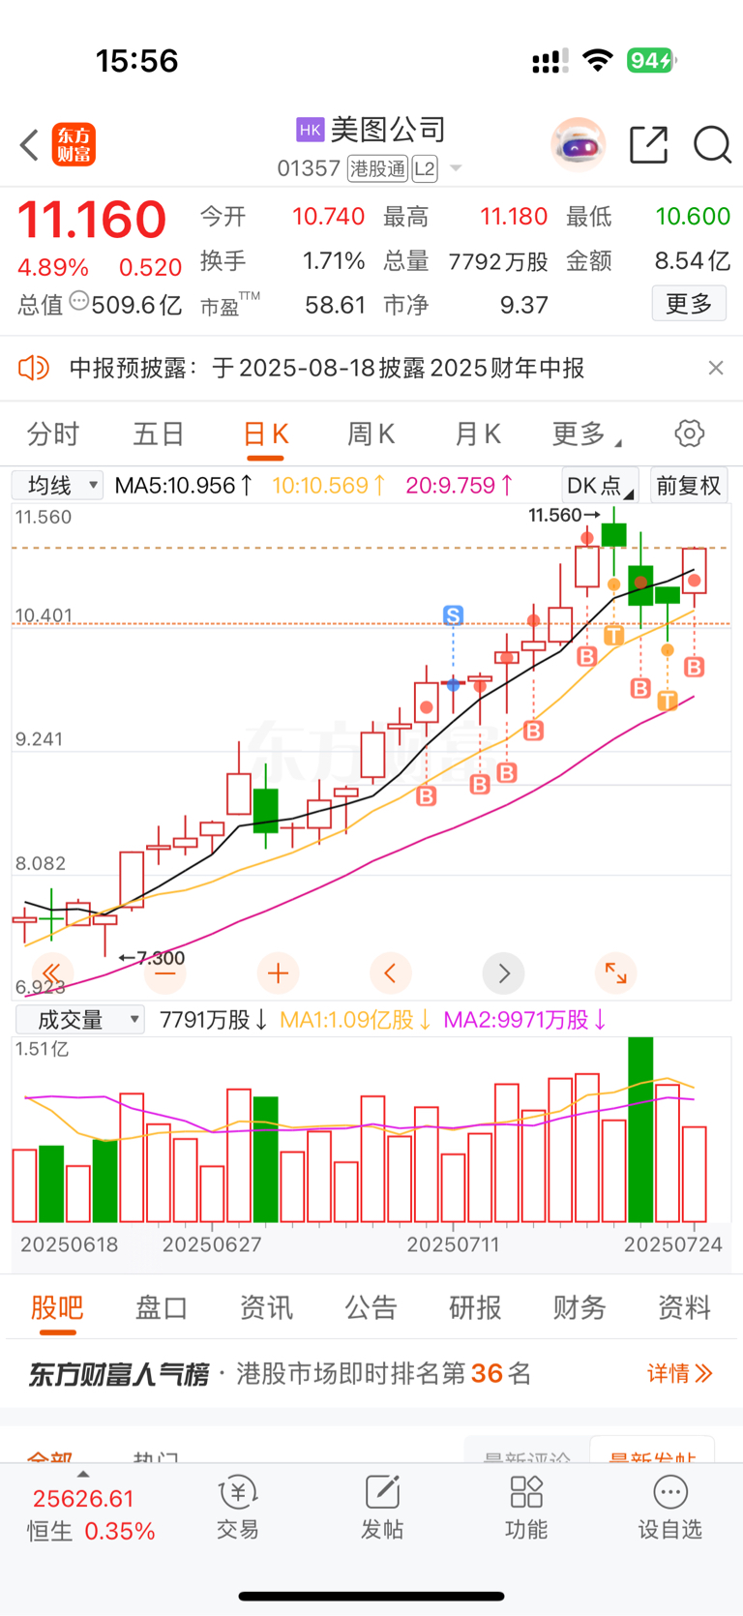743x1616 pixels.
Task: Jump to earliest data double-arrow button
Action: coord(52,973)
